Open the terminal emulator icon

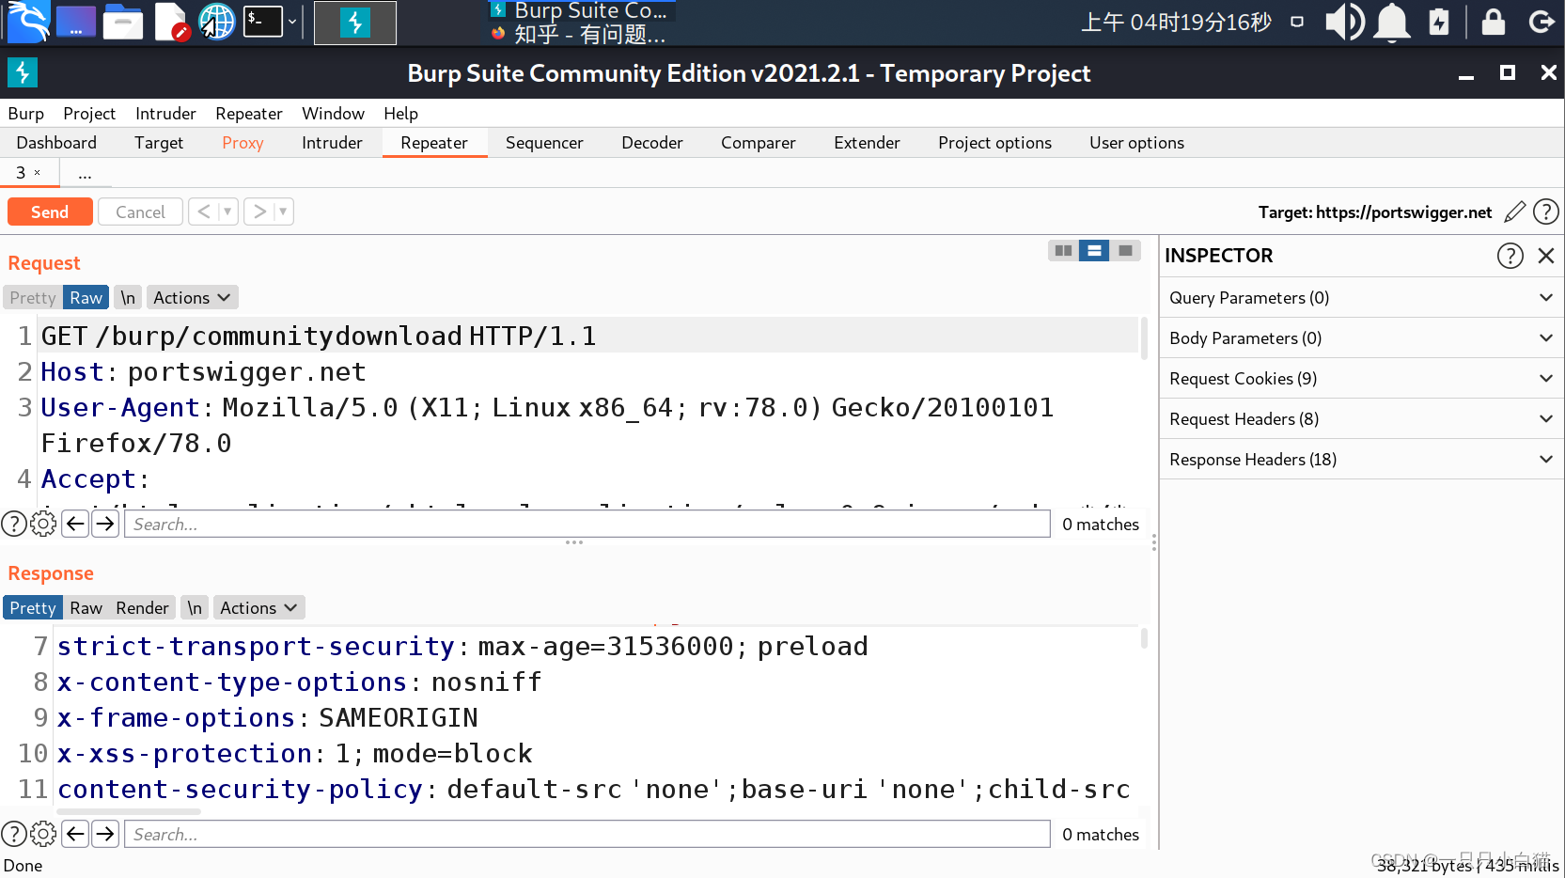(263, 22)
